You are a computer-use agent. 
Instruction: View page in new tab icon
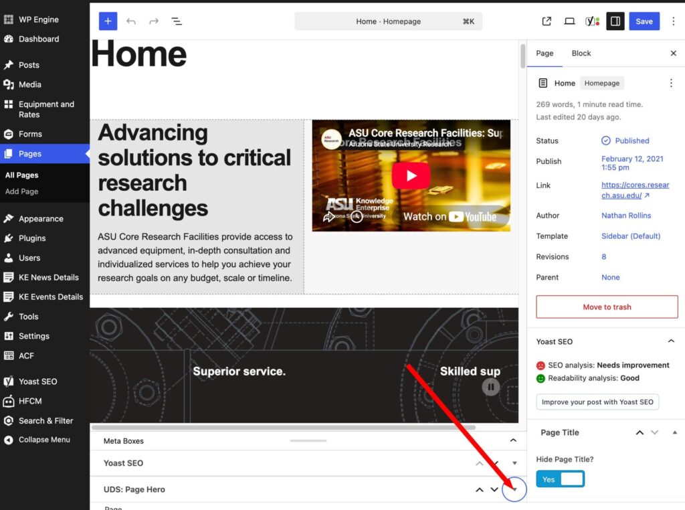click(547, 21)
